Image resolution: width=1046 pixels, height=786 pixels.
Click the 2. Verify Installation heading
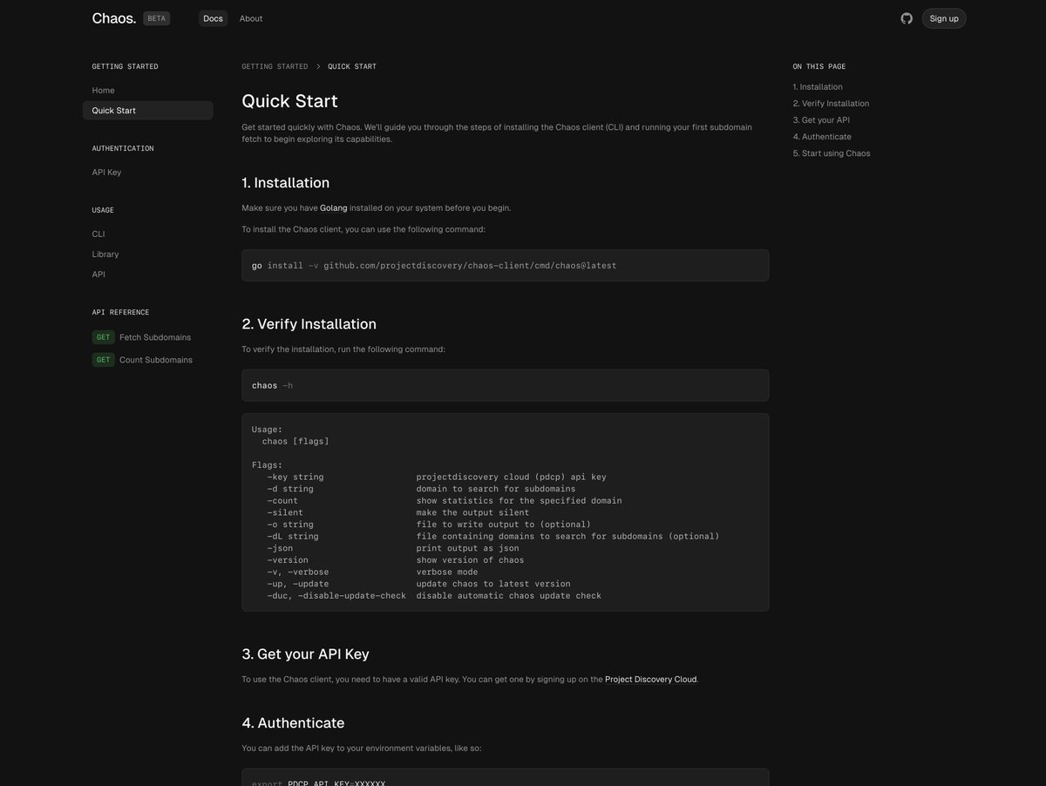309,324
